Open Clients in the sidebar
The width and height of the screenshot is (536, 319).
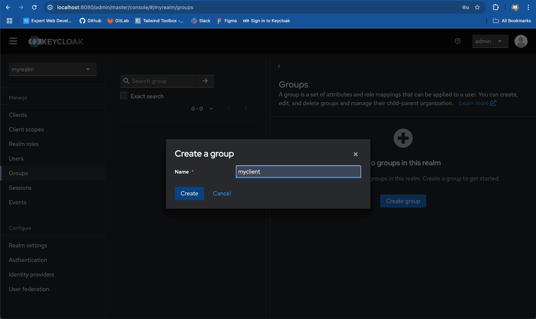(x=18, y=115)
